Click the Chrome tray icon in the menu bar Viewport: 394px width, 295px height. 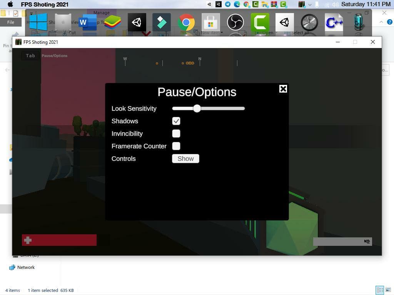(x=246, y=4)
